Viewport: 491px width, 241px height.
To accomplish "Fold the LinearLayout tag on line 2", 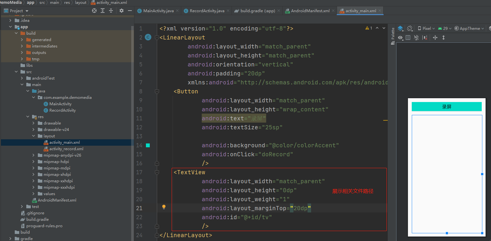I will 157,38.
